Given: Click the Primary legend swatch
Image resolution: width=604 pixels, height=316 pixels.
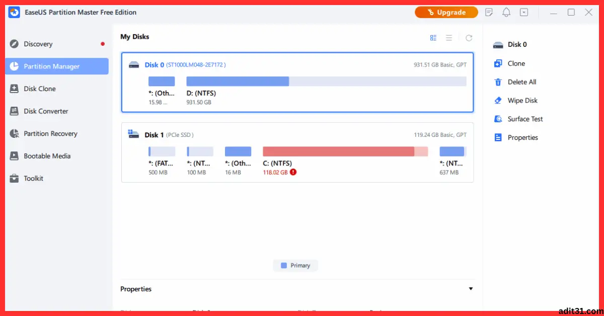Looking at the screenshot, I should coord(284,266).
